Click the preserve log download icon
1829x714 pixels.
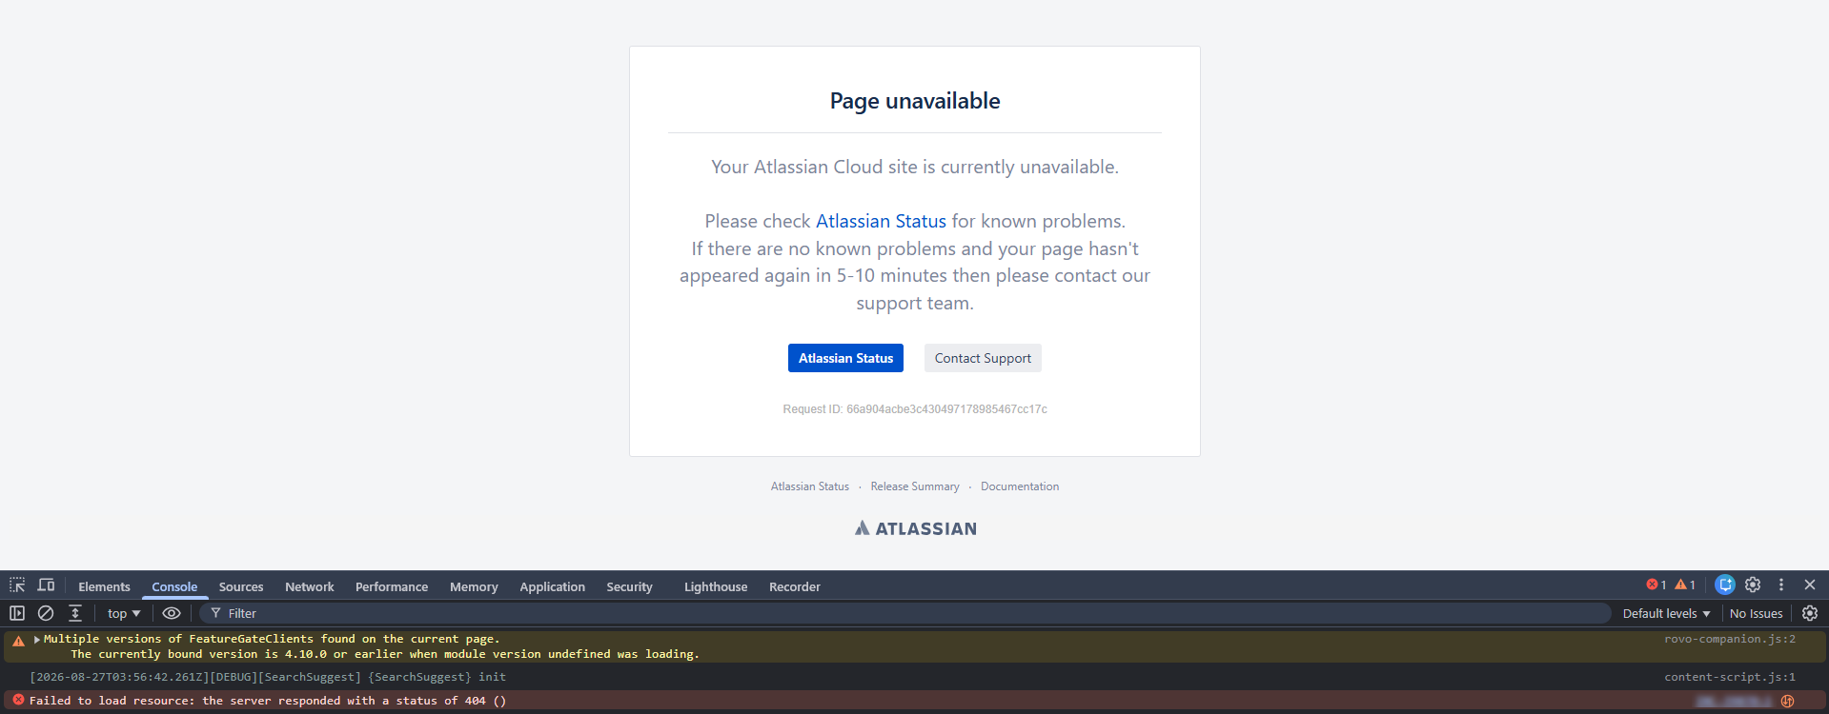click(x=75, y=613)
